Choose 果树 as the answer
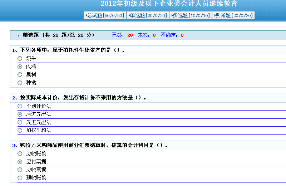The image size is (286, 186). [x=20, y=75]
